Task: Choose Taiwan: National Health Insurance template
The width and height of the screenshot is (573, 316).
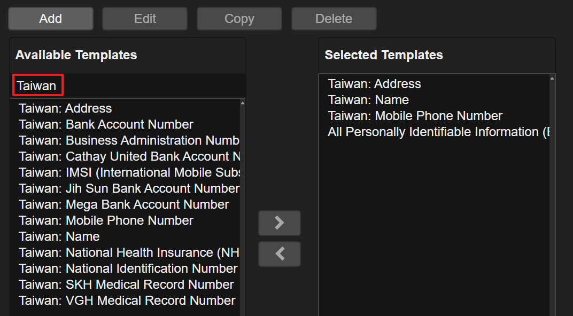Action: (x=128, y=252)
